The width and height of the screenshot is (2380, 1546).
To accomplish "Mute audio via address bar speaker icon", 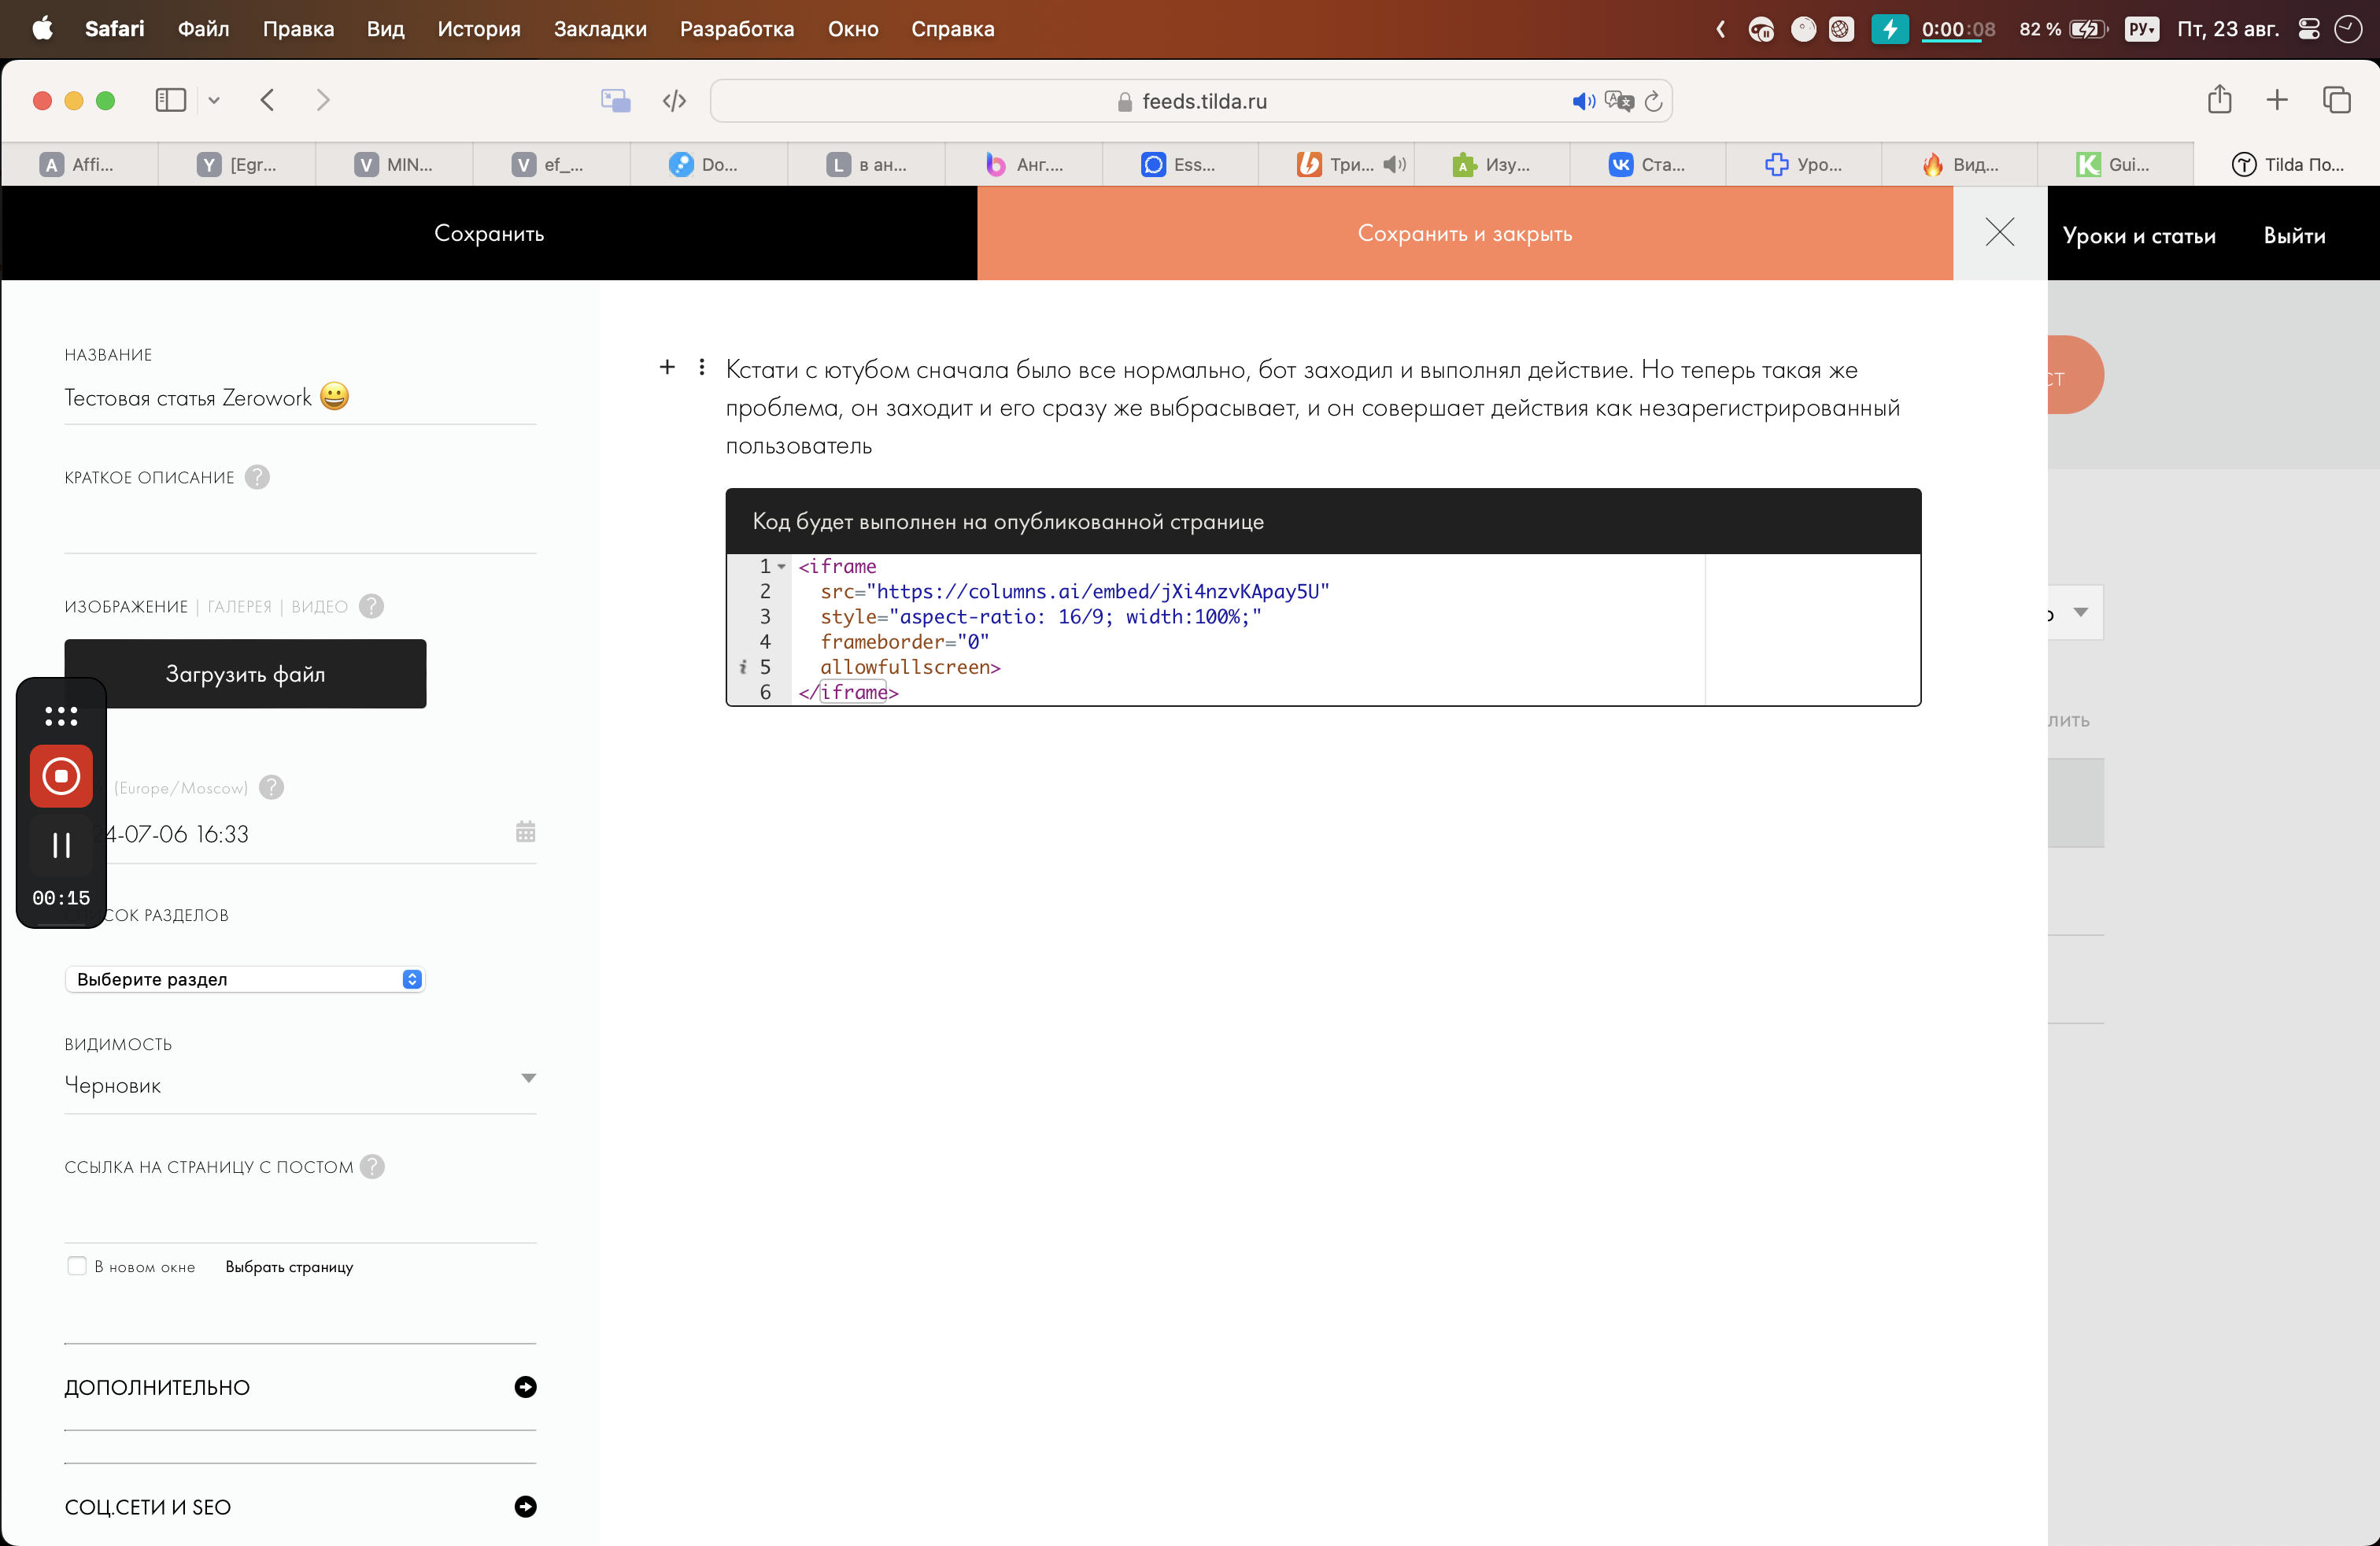I will [1583, 101].
